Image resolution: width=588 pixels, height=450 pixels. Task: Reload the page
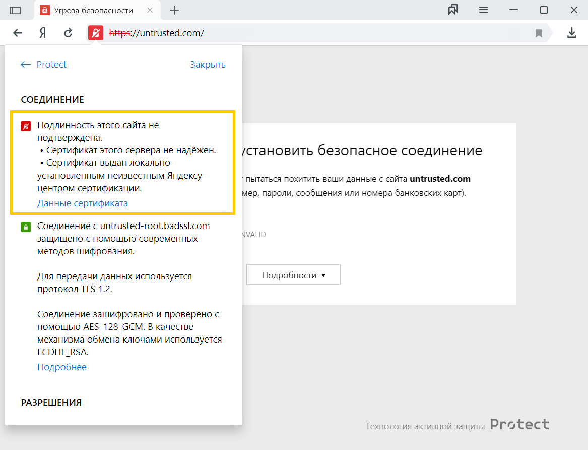68,33
